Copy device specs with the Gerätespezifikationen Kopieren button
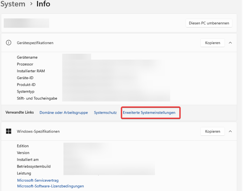The height and width of the screenshot is (191, 243). pos(213,43)
